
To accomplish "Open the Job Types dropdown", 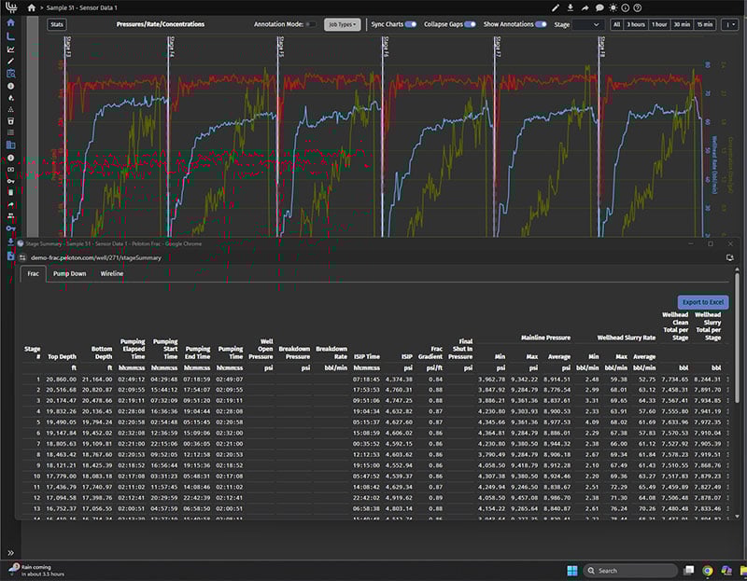I will pyautogui.click(x=343, y=24).
